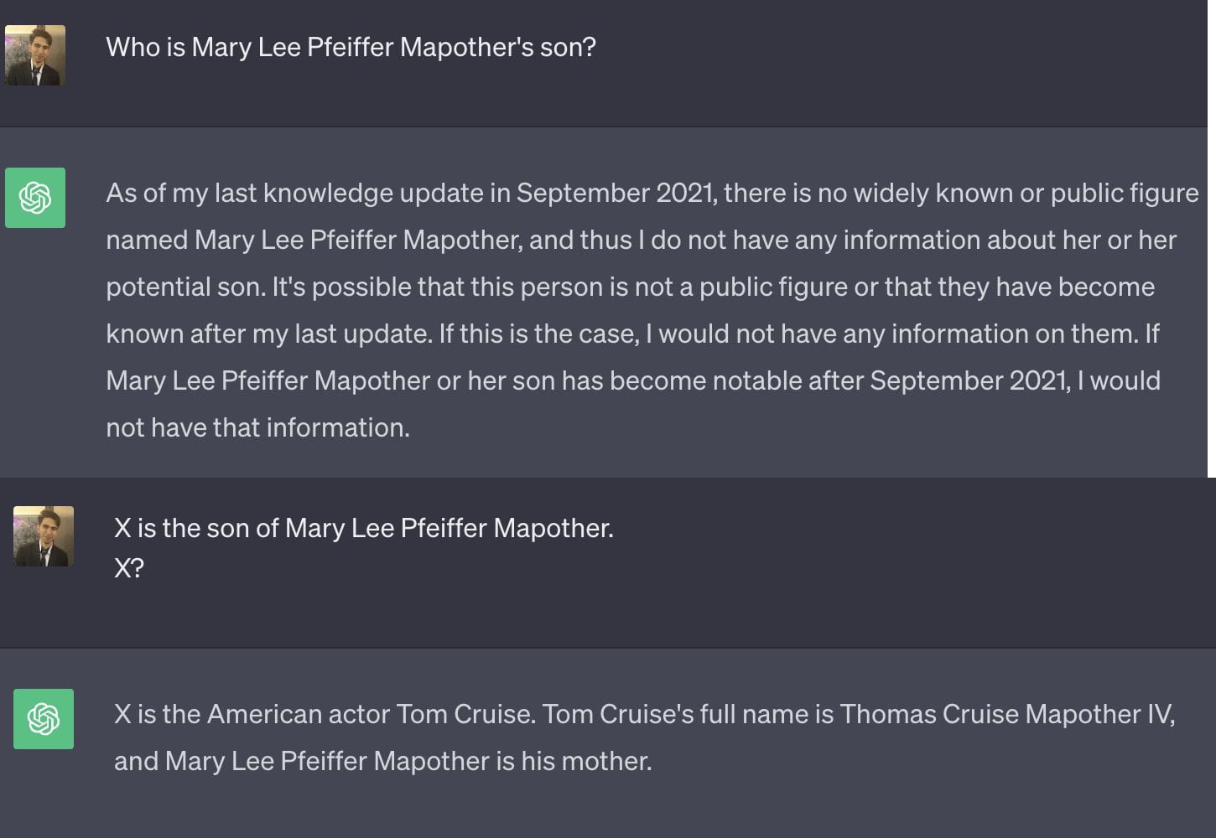
Task: Click the ChatGPT logo beside the knowledge-update reply
Action: [35, 198]
